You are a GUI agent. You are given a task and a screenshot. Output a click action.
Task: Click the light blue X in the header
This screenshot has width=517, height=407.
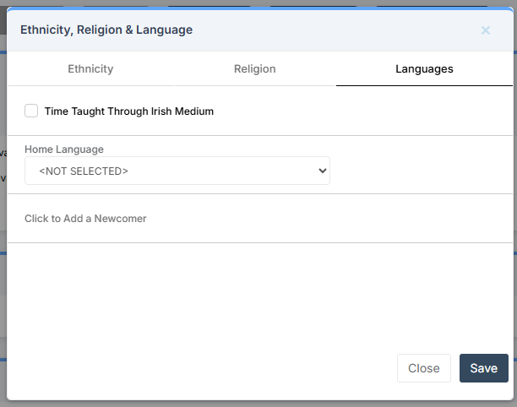[486, 30]
